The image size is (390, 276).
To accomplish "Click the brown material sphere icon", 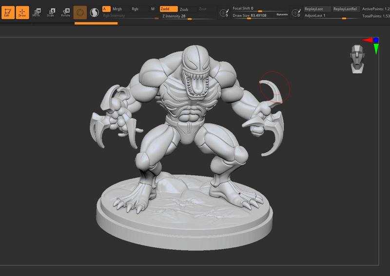I will pyautogui.click(x=80, y=13).
